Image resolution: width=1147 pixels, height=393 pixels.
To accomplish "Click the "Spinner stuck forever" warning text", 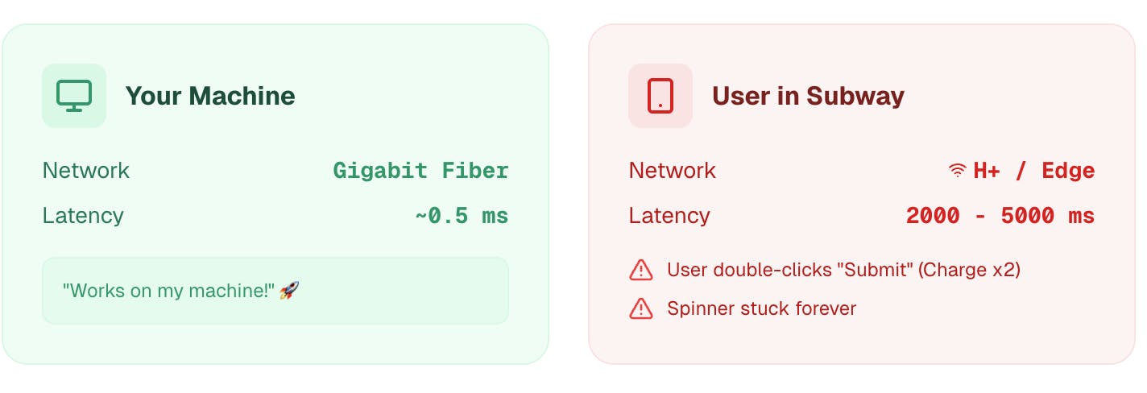I will (761, 308).
